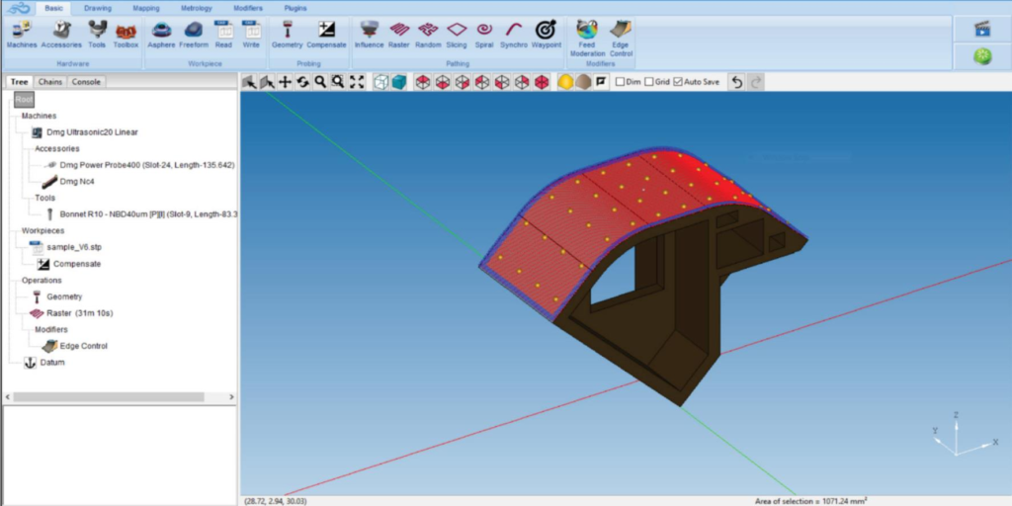Click the tree panel horizontal scrollbar
The height and width of the screenshot is (506, 1012).
tap(119, 396)
